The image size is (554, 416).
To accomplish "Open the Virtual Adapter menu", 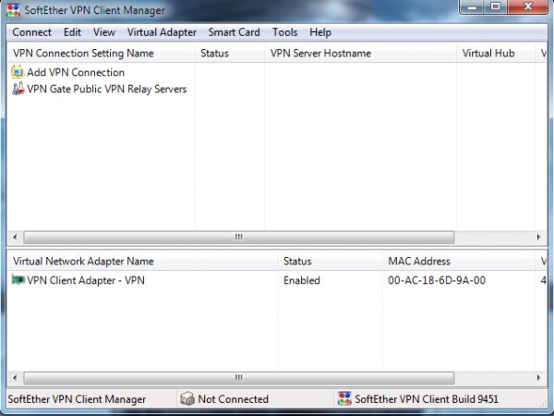I will coord(162,32).
